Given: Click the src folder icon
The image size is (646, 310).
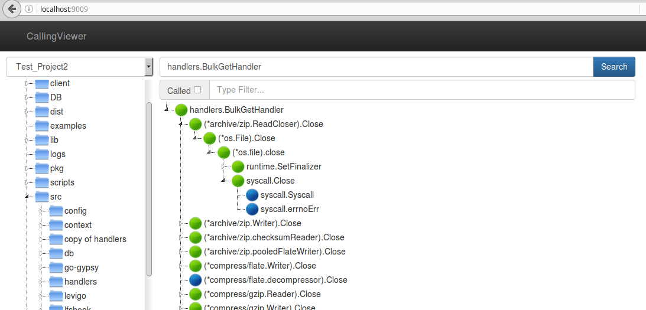Looking at the screenshot, I should (x=42, y=197).
